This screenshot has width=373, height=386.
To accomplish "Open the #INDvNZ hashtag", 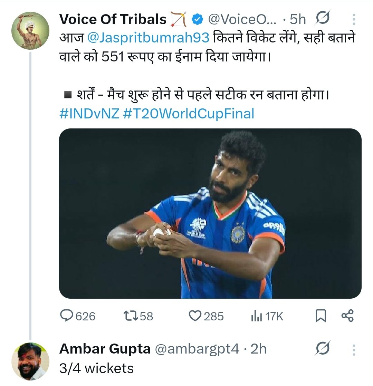I will pos(89,113).
